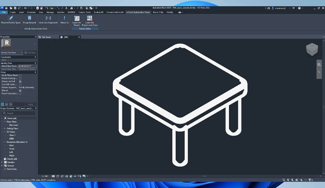The width and height of the screenshot is (325, 188).
Task: Click the help question mark icon
Action: (x=299, y=8)
